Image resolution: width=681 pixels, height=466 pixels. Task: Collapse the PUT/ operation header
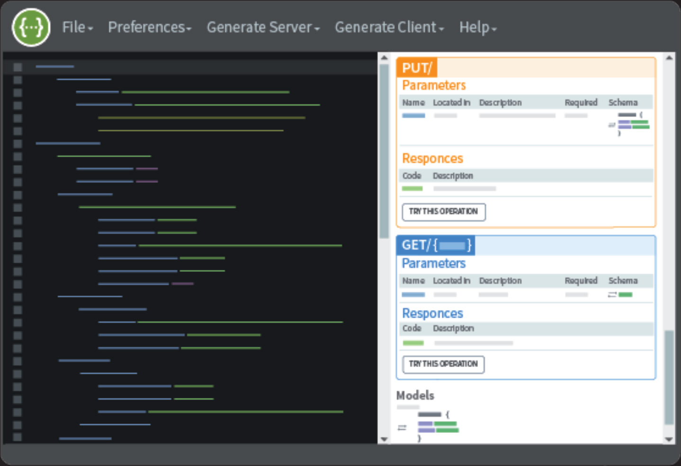click(417, 68)
